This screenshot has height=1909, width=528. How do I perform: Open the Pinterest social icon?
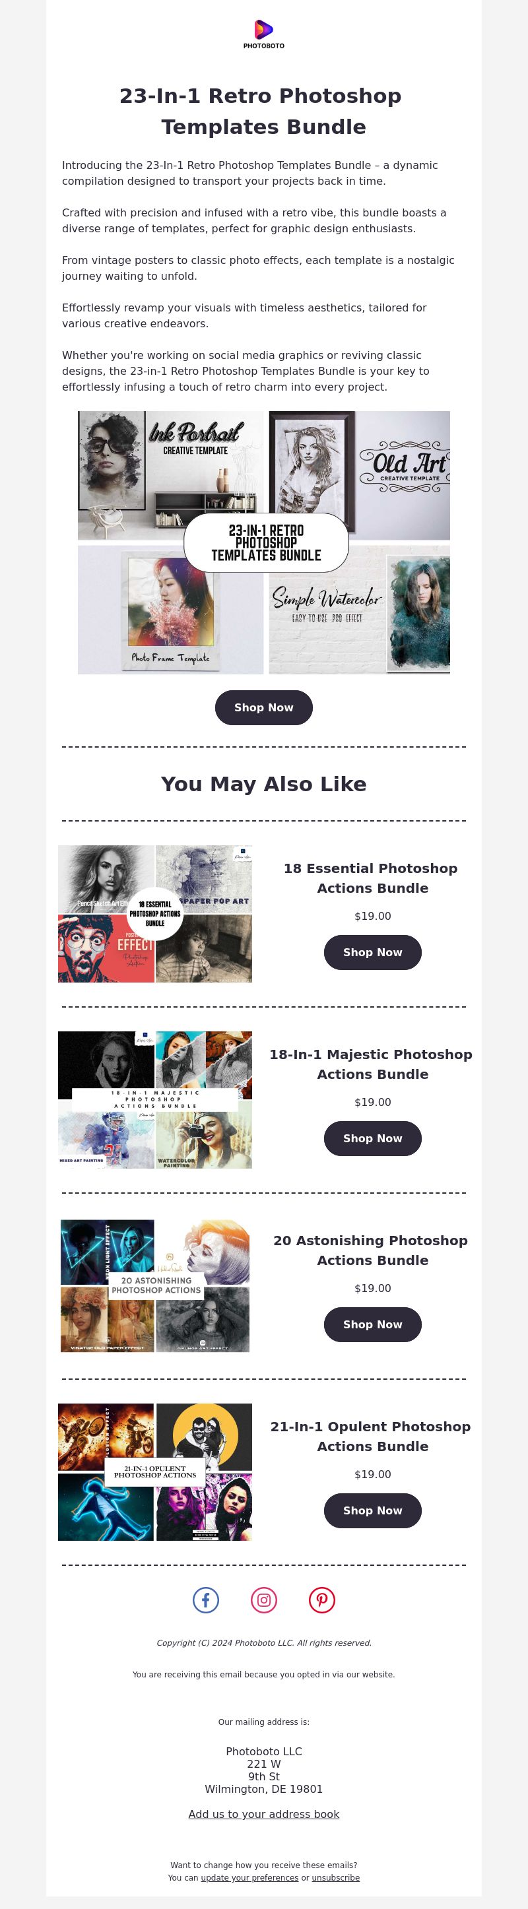coord(322,1600)
